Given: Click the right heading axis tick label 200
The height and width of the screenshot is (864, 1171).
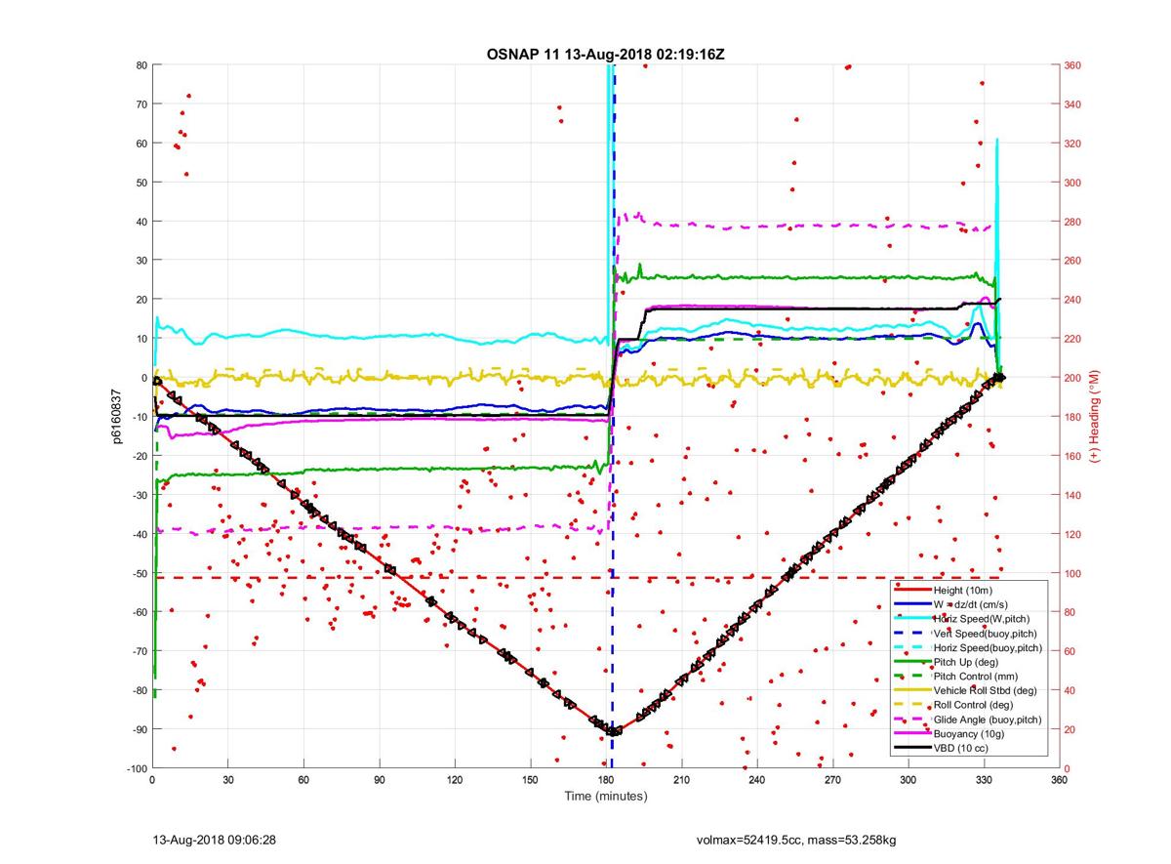Looking at the screenshot, I should point(1073,378).
